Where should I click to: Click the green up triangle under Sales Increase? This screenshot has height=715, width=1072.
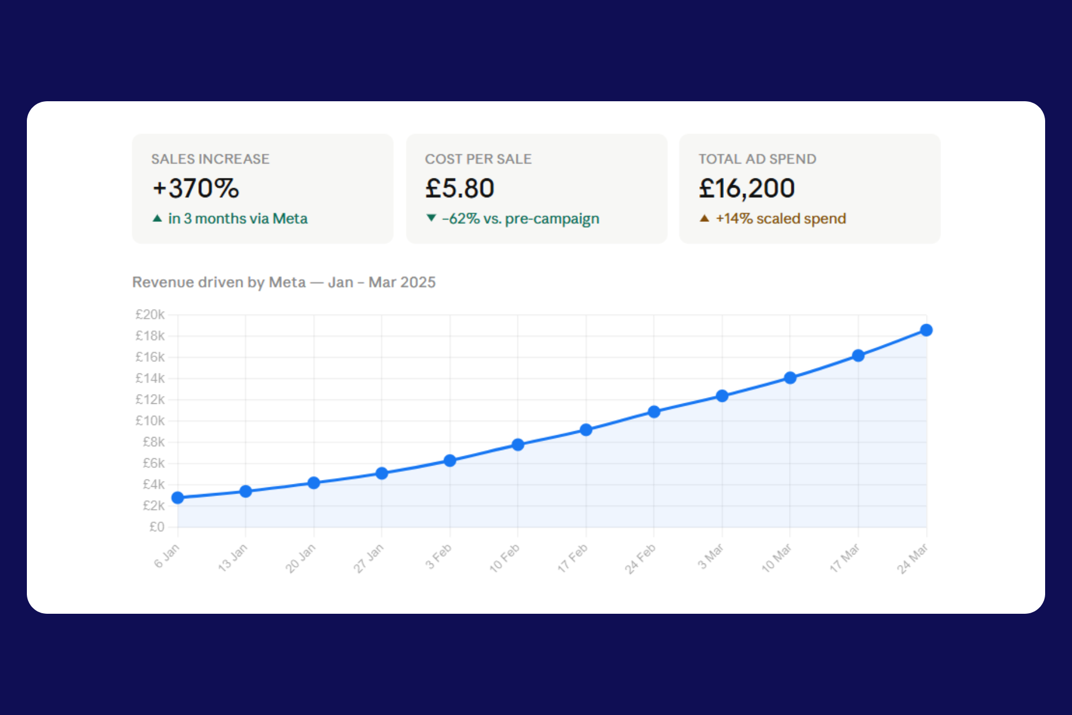[157, 219]
